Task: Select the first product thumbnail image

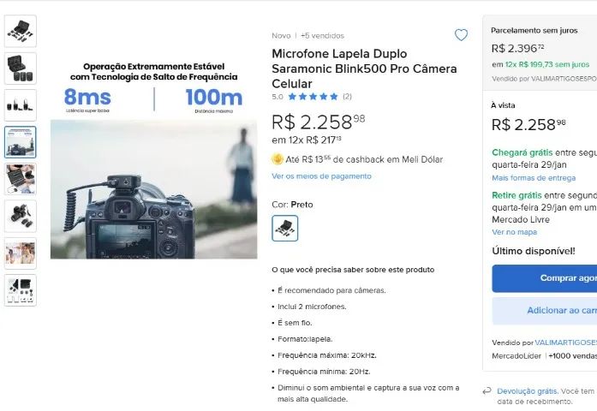Action: 21,31
